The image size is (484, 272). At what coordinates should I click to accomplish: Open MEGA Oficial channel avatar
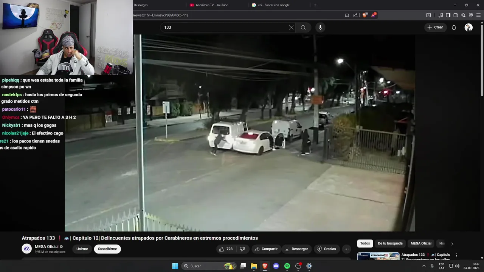(26, 249)
